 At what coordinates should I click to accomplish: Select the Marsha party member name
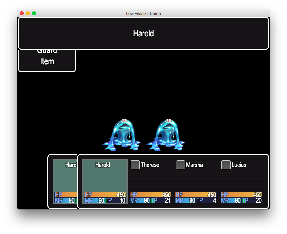[x=195, y=165]
